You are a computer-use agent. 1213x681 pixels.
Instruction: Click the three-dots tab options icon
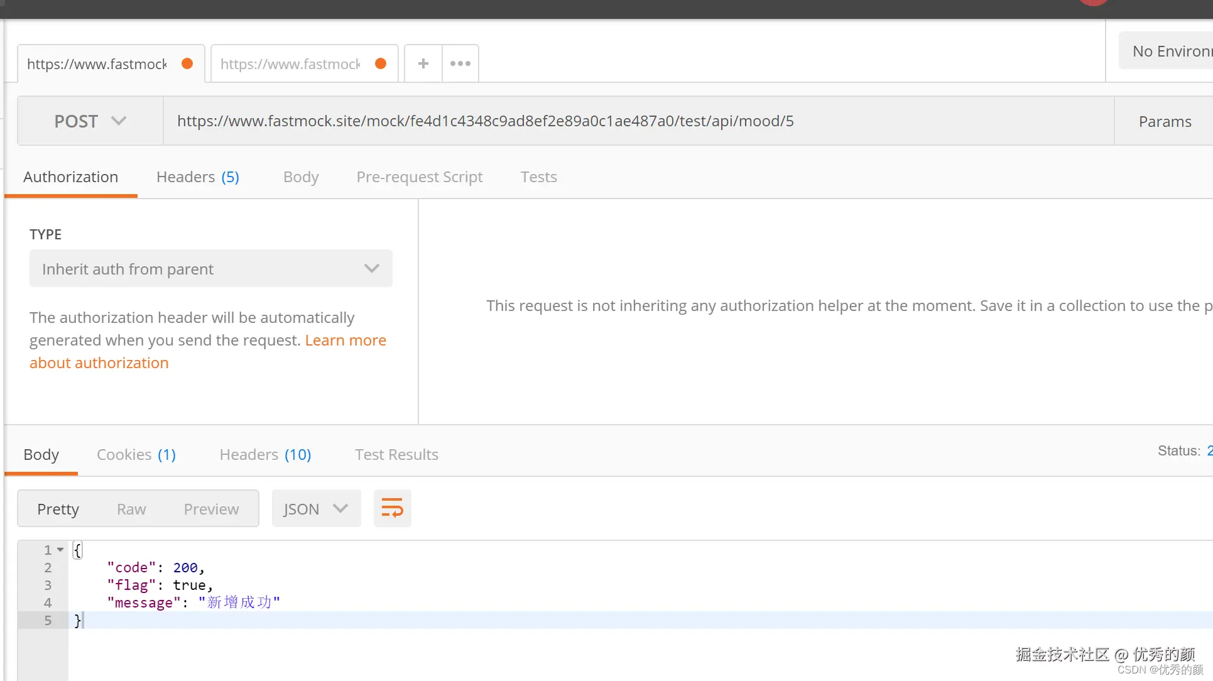coord(460,63)
